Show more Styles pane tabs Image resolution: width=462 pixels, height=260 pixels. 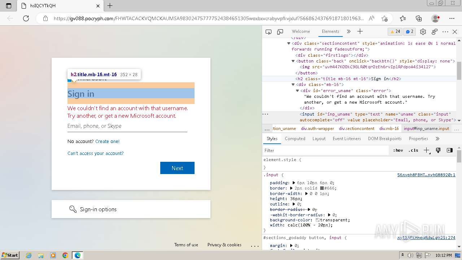(437, 139)
